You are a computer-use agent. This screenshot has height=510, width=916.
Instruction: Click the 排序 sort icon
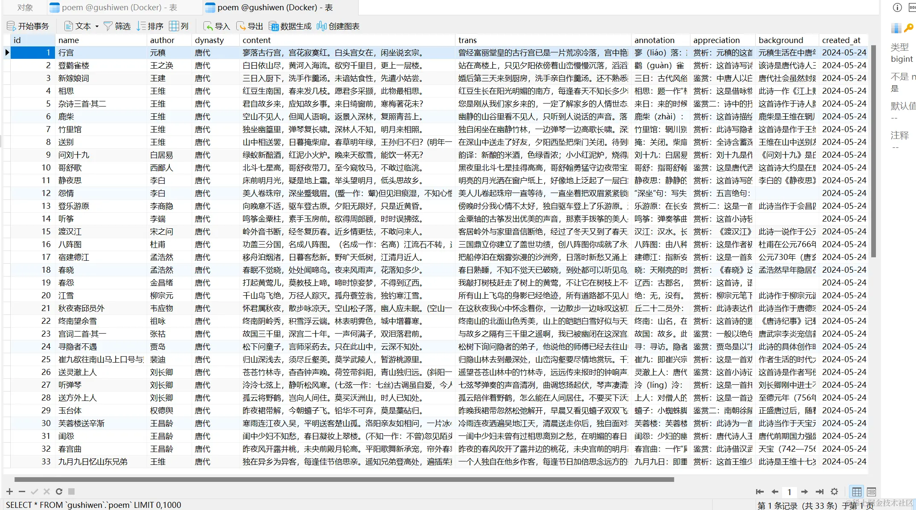pyautogui.click(x=141, y=26)
